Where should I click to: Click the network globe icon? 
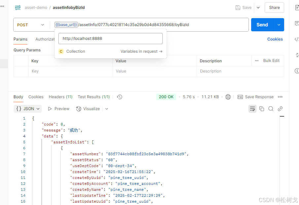pos(228,97)
